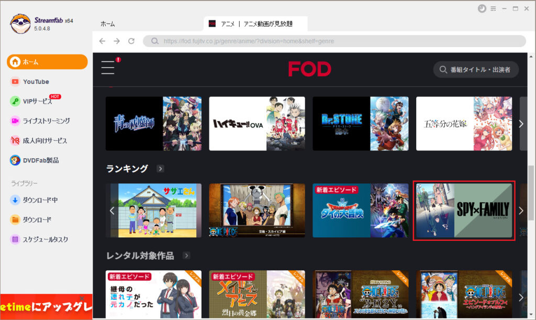Open the SPY×FAMILY thumbnail
Screen dimensions: 536x320
click(x=464, y=210)
